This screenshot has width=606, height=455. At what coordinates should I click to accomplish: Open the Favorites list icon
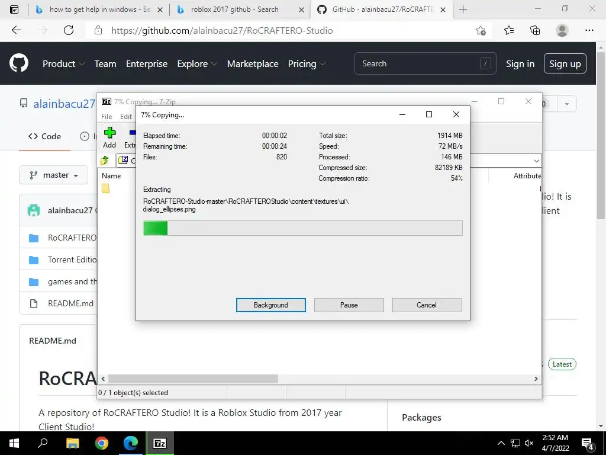[508, 30]
